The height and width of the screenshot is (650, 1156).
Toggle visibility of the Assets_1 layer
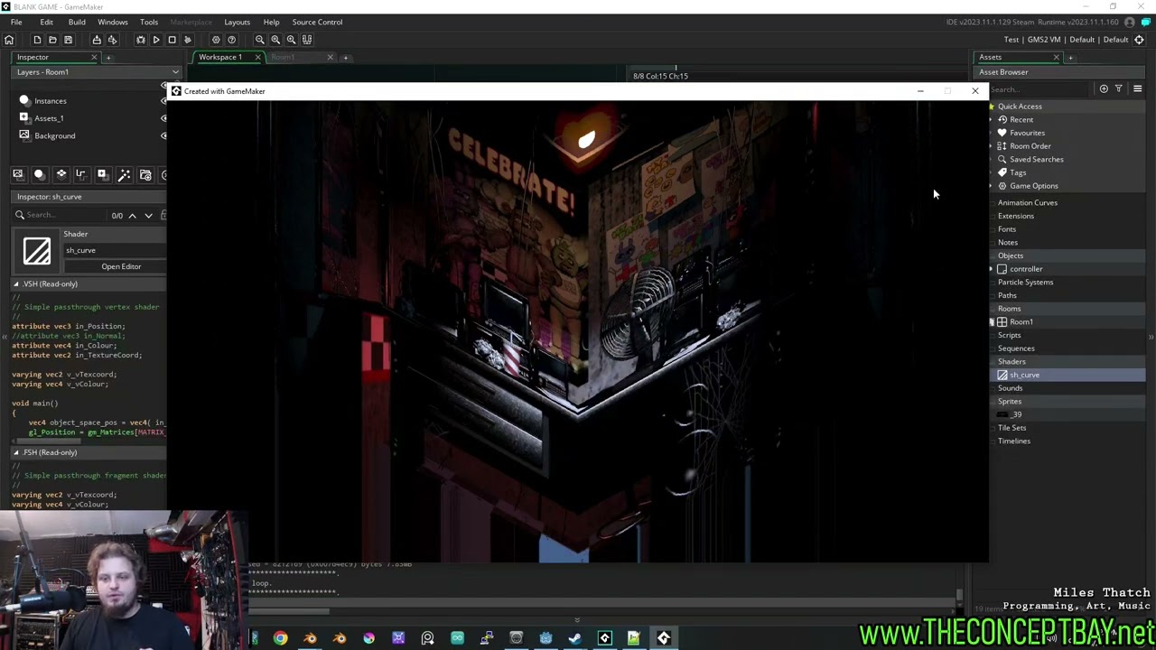point(163,118)
